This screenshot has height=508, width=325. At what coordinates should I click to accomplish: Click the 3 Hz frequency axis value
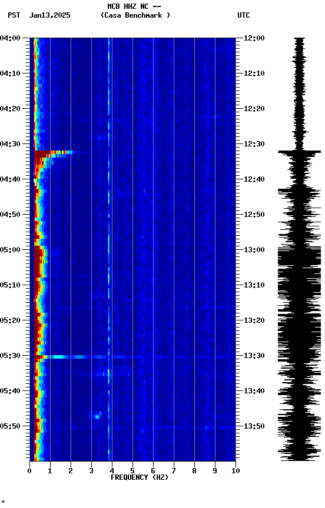[91, 471]
